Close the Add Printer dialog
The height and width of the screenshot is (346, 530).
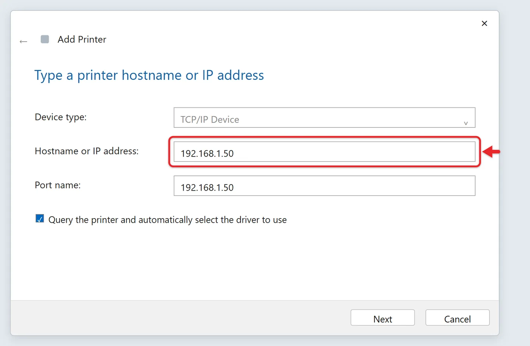484,23
